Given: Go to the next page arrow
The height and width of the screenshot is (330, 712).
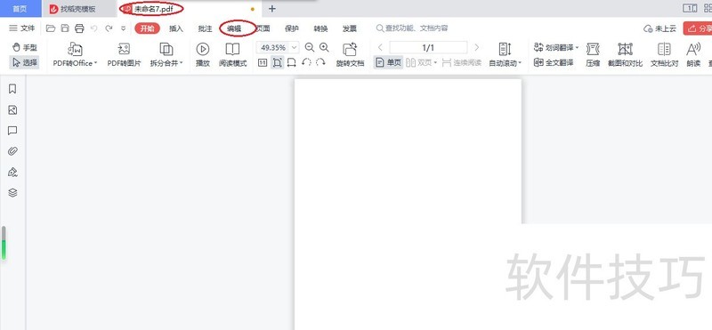Looking at the screenshot, I should [476, 47].
